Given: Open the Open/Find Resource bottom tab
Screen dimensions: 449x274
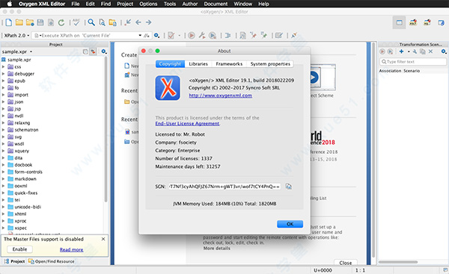Looking at the screenshot, I should tap(52, 261).
